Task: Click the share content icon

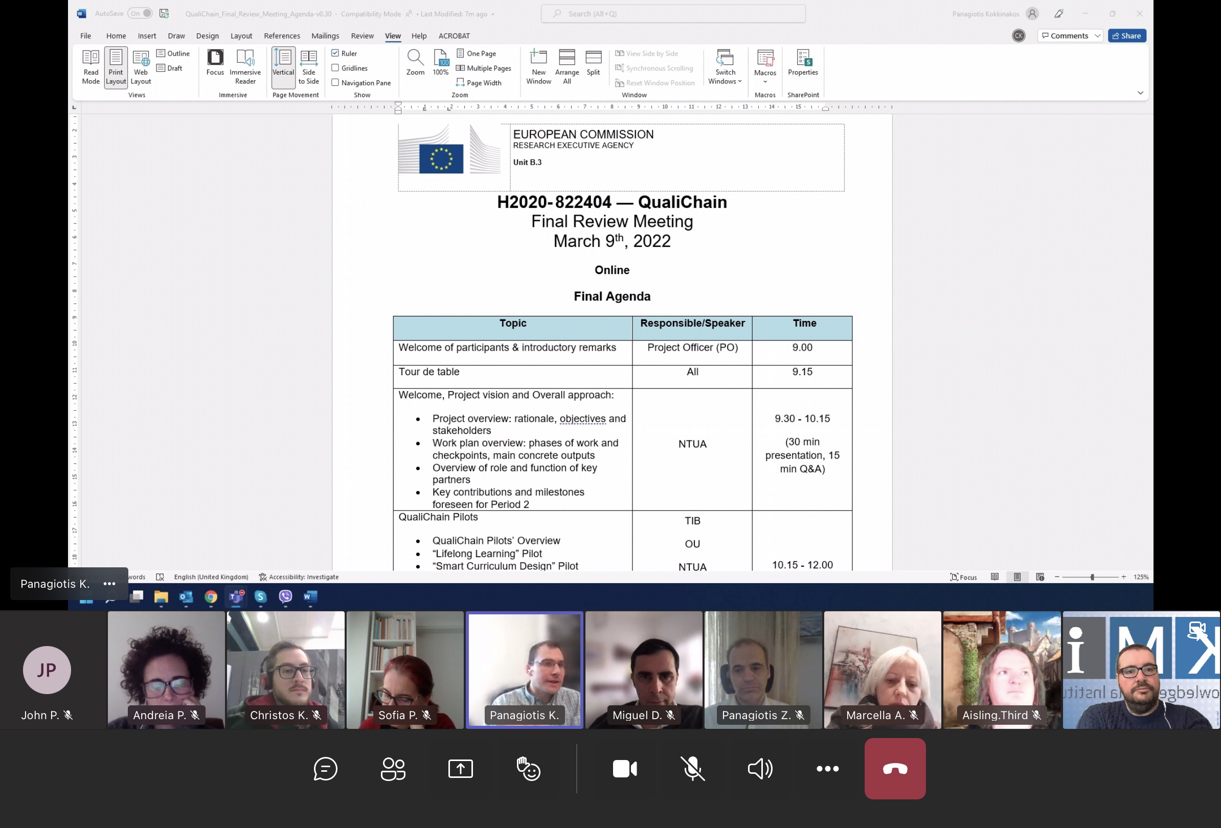Action: (x=460, y=769)
